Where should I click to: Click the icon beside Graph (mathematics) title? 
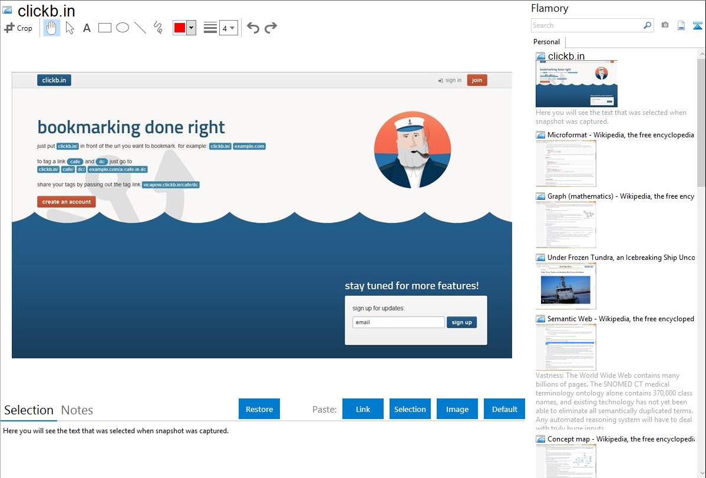coord(540,196)
